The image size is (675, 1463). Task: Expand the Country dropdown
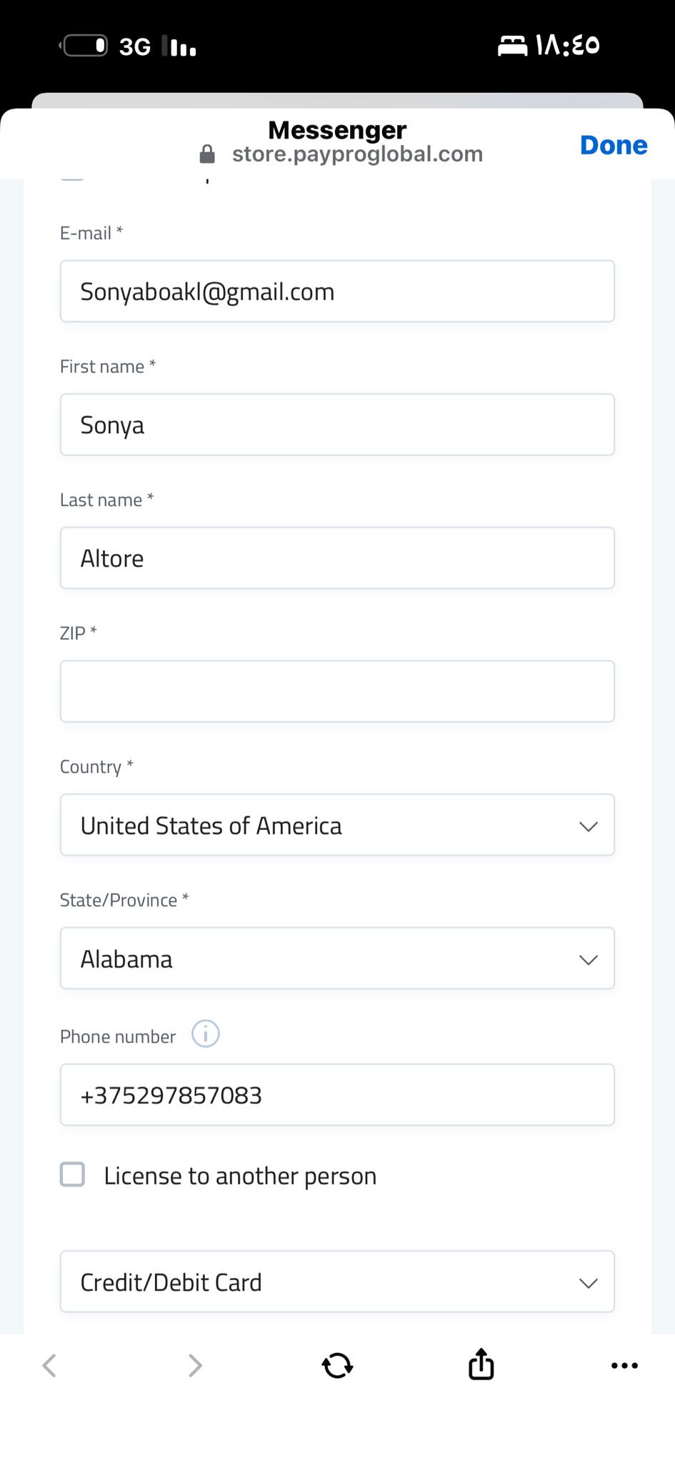[x=337, y=825]
